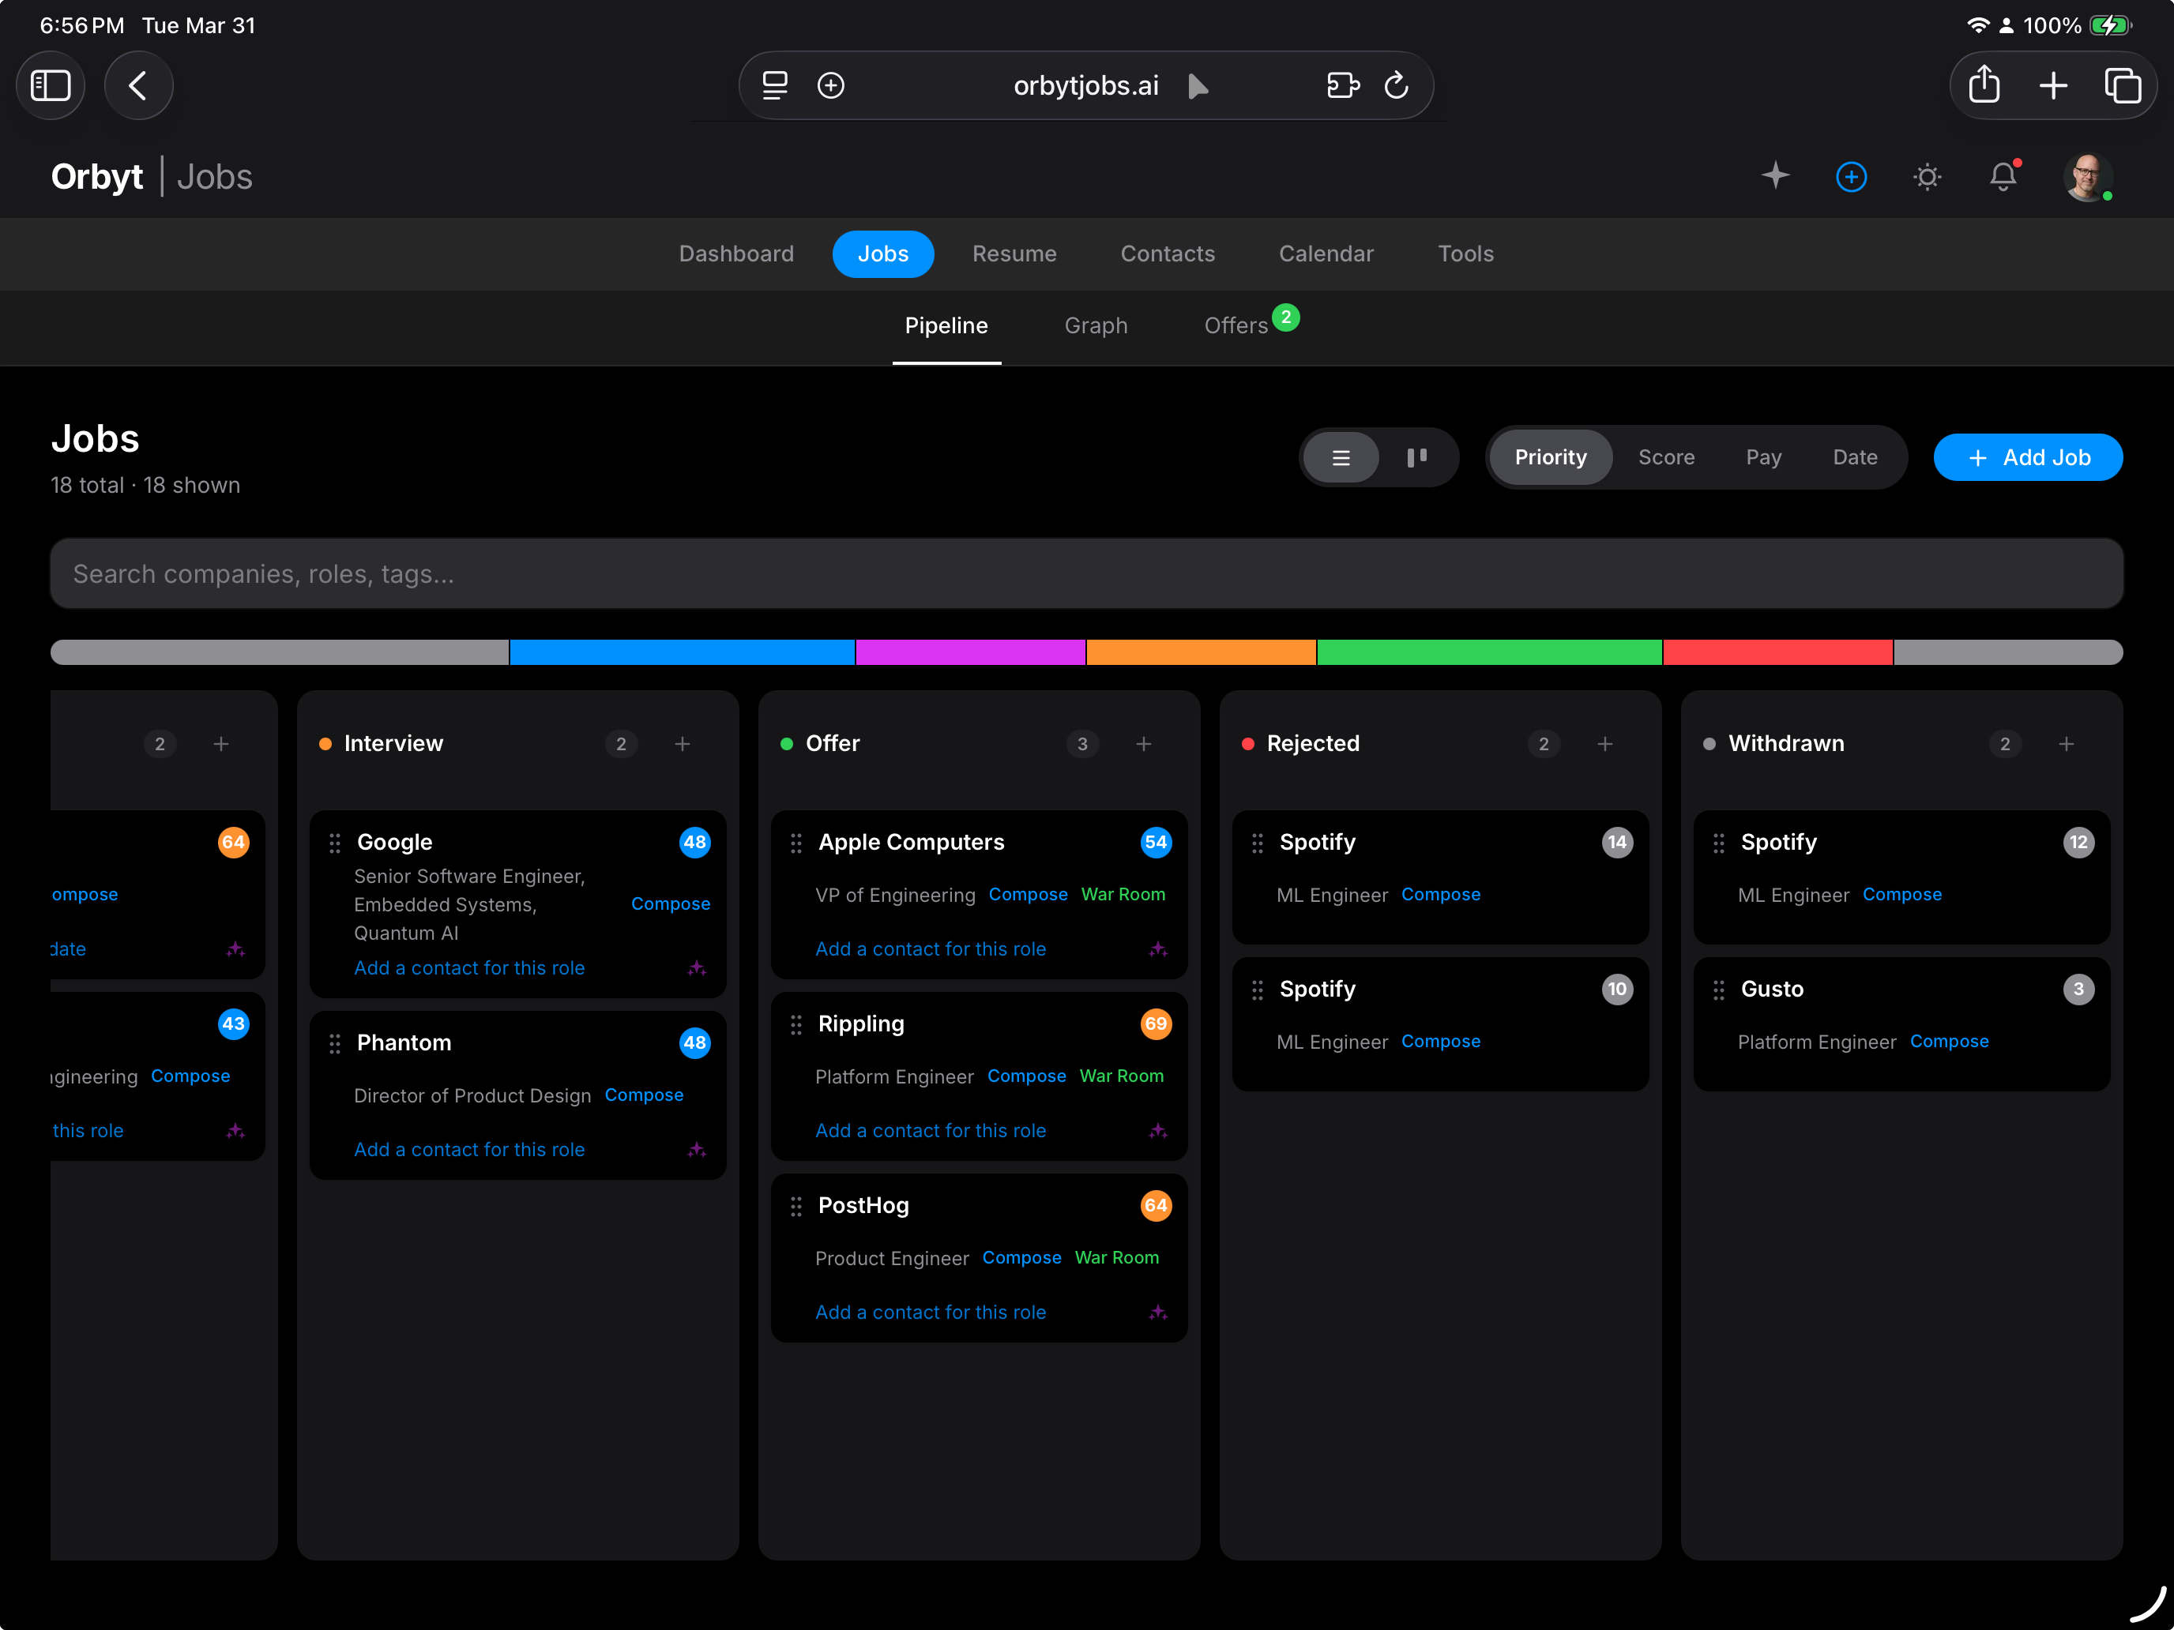Click the Add Job button

[x=2028, y=457]
